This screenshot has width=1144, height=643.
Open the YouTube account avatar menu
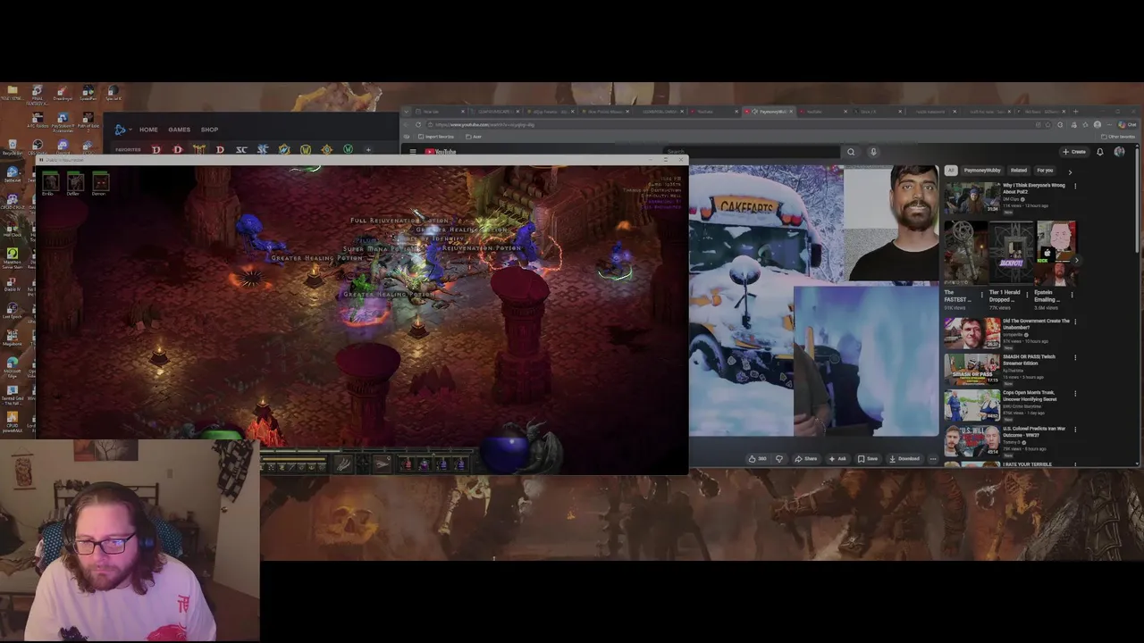click(x=1119, y=152)
